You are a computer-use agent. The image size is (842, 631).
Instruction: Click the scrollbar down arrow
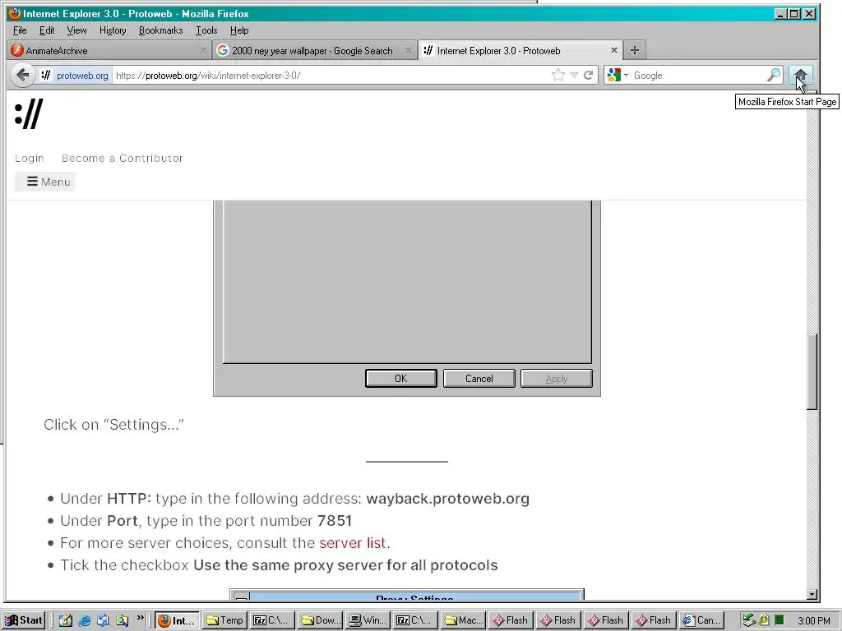click(812, 594)
